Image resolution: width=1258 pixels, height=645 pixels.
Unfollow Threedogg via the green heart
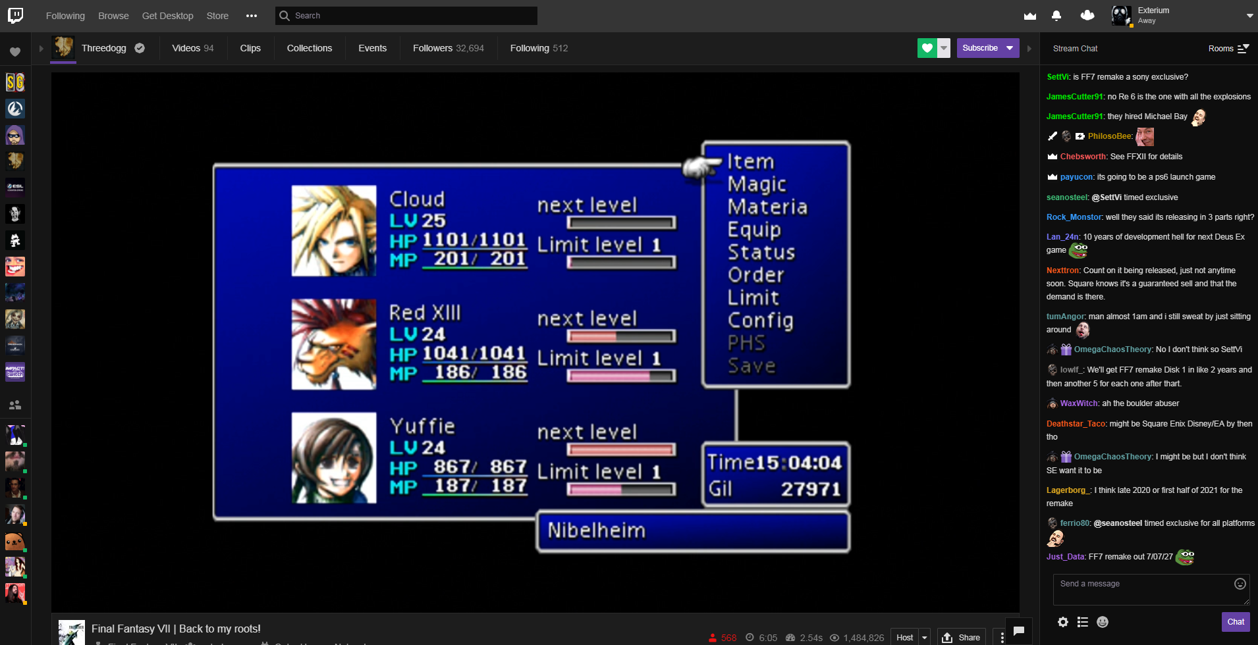pyautogui.click(x=927, y=48)
